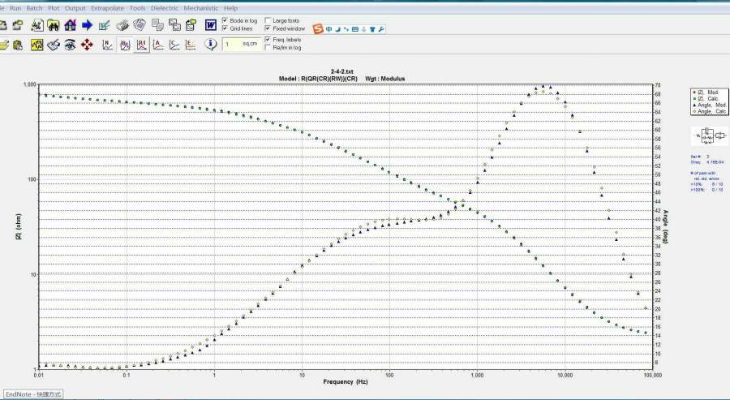Click the checklist with pen icon
Image resolution: width=730 pixels, height=400 pixels.
[105, 25]
